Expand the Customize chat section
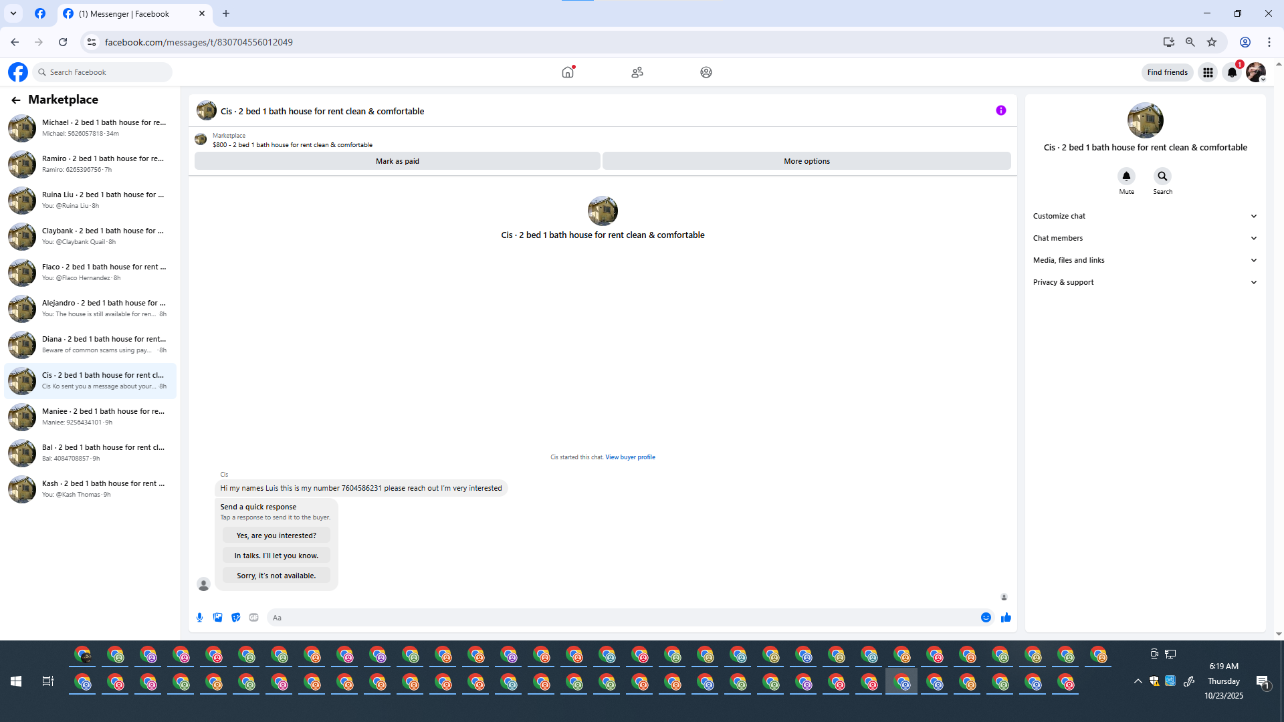 click(1145, 216)
